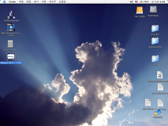Select the MPlayer OS X 2 alias icon
The image size is (168, 126).
click(x=11, y=57)
